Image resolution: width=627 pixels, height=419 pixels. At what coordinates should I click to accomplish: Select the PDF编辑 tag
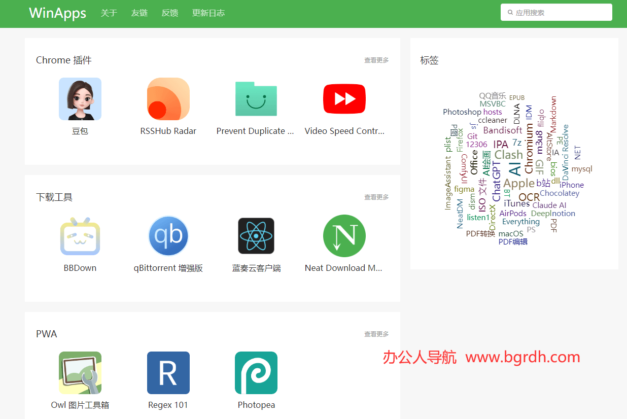[513, 242]
